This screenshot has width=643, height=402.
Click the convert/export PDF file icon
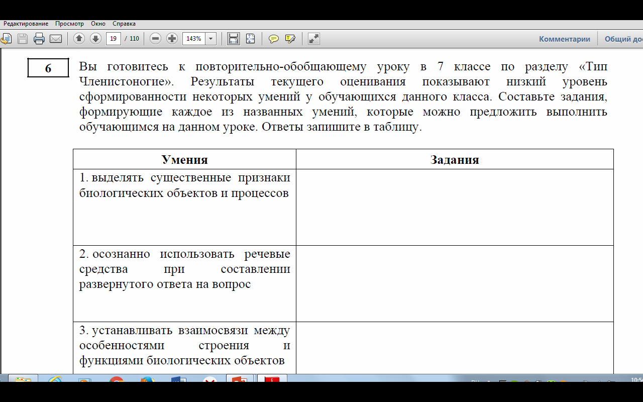pyautogui.click(x=6, y=39)
